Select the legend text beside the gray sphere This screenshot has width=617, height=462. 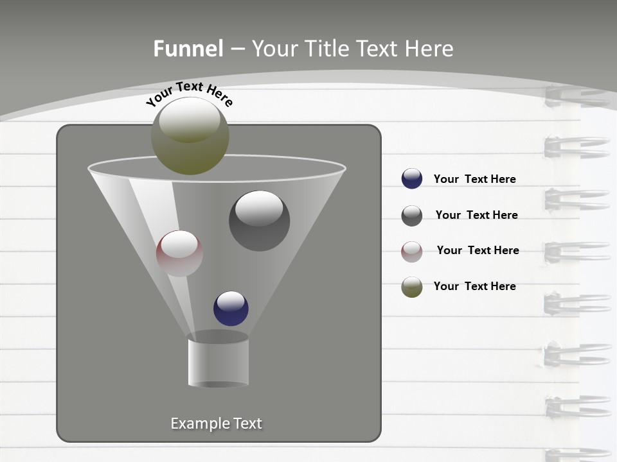[x=476, y=215]
